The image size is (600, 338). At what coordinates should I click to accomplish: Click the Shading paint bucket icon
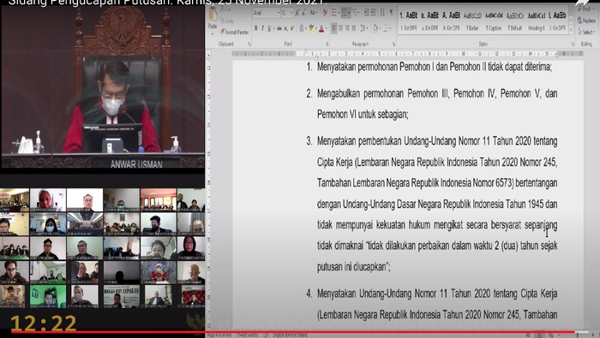375,28
